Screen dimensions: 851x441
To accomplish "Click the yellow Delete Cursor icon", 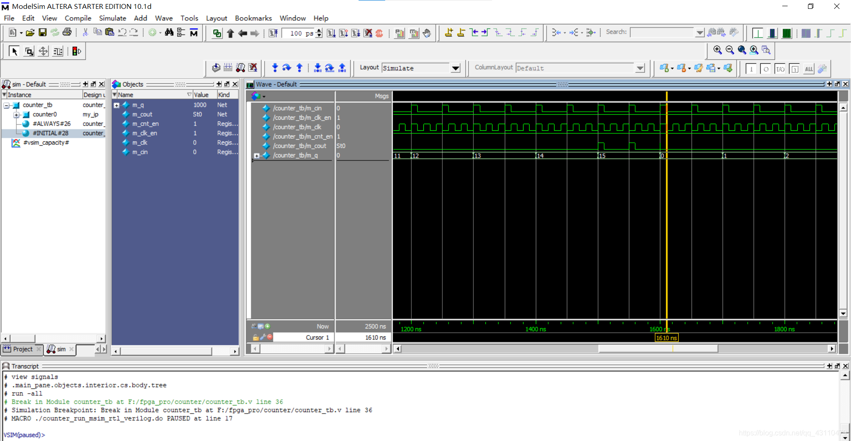I will (x=461, y=32).
